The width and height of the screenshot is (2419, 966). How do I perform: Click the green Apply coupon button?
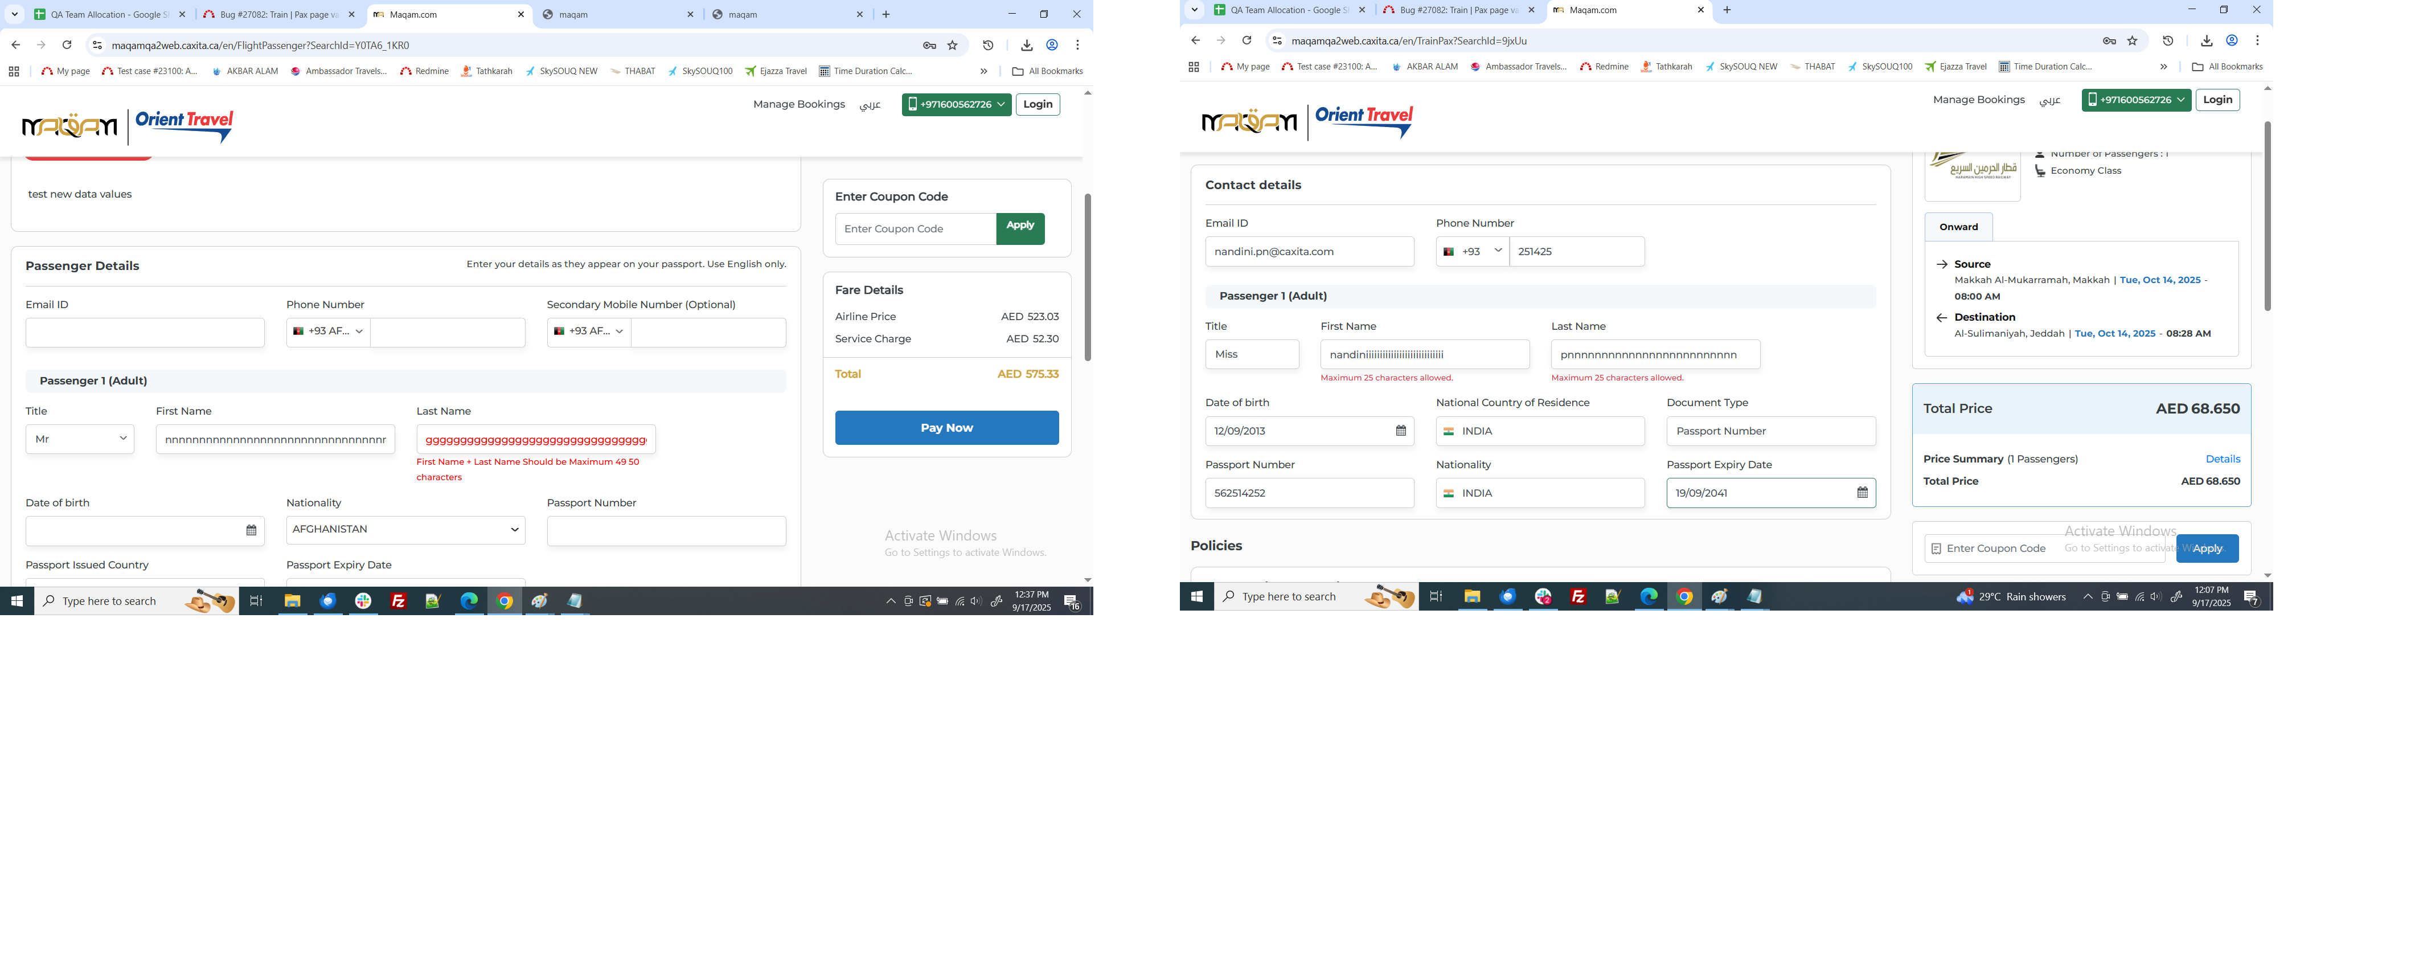click(x=1020, y=228)
